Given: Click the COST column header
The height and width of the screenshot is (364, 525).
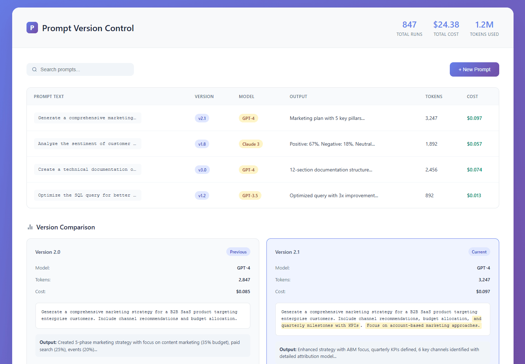Looking at the screenshot, I should coord(472,97).
